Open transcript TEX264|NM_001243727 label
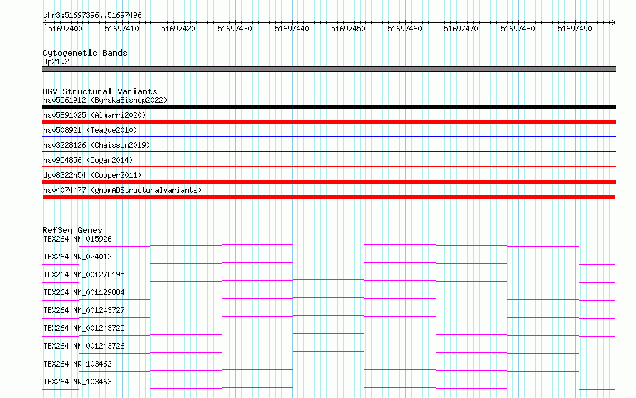Screen dimensions: 636x398 click(x=84, y=310)
